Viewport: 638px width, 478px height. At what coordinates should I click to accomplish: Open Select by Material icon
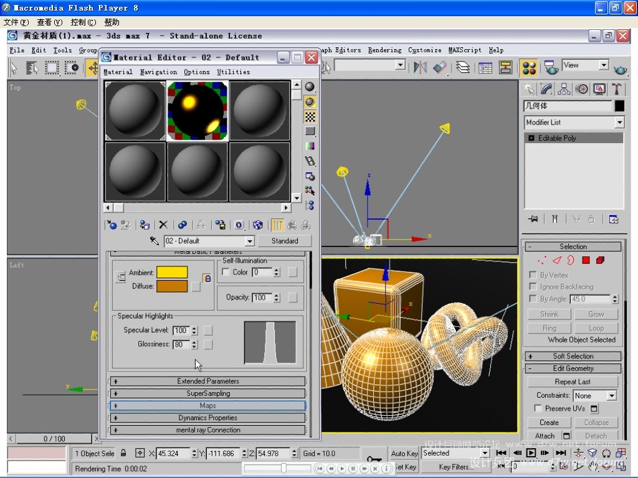tap(310, 190)
